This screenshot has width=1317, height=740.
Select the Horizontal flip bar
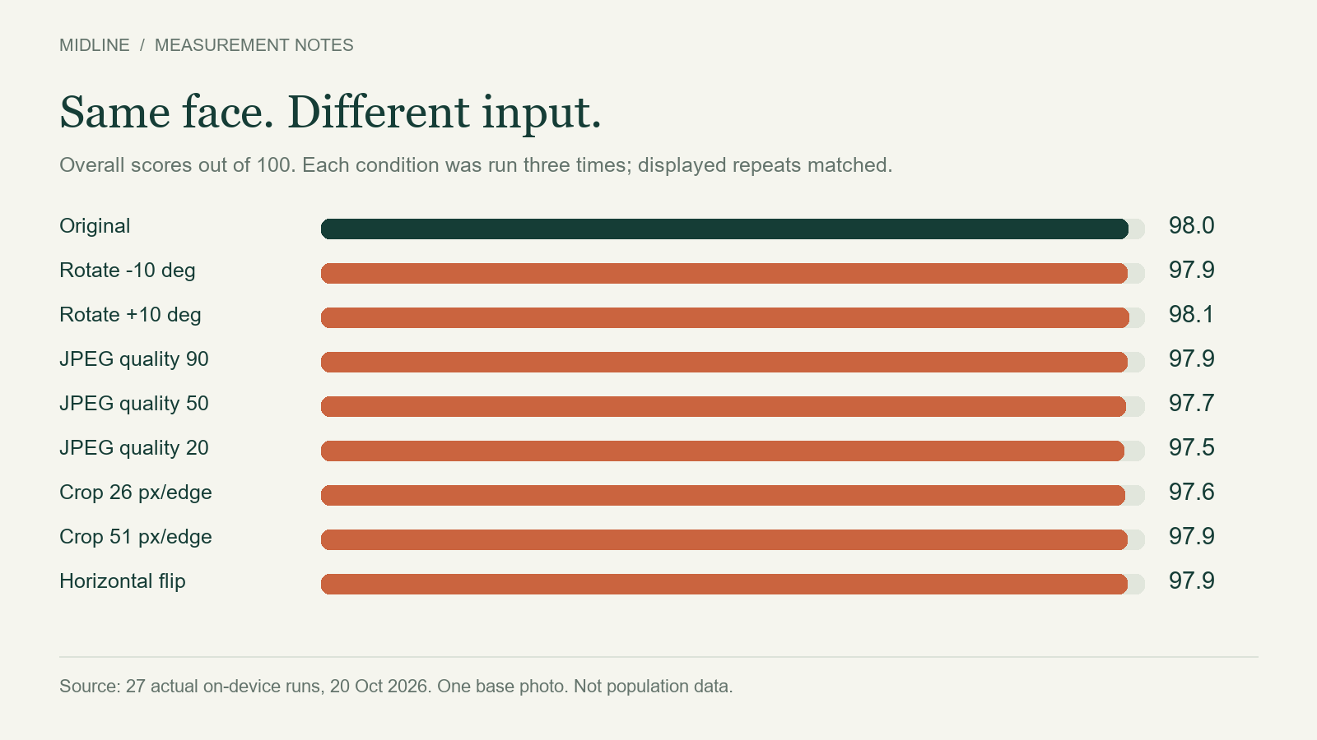[724, 584]
